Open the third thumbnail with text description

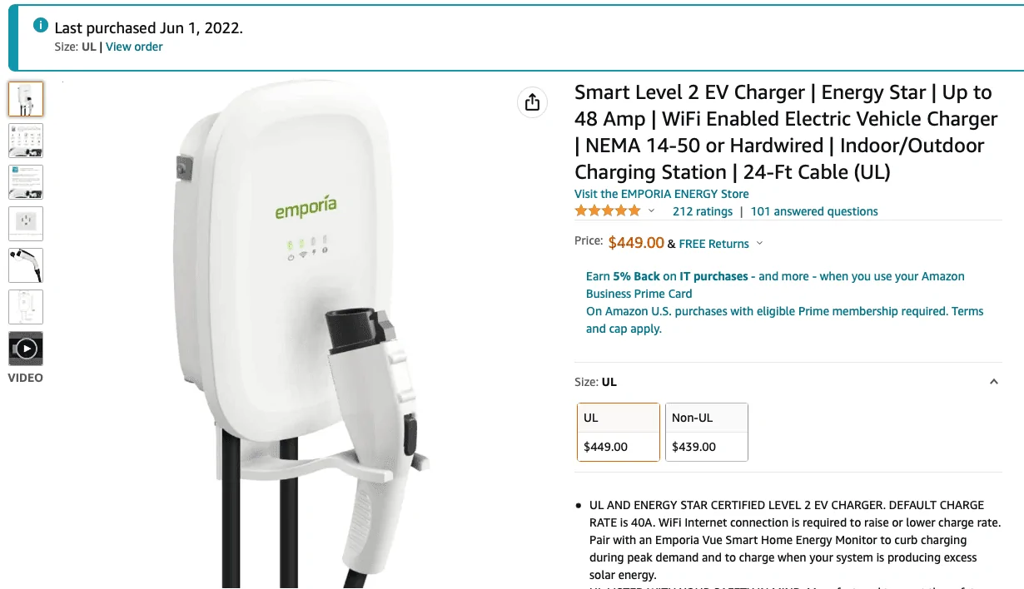tap(26, 182)
